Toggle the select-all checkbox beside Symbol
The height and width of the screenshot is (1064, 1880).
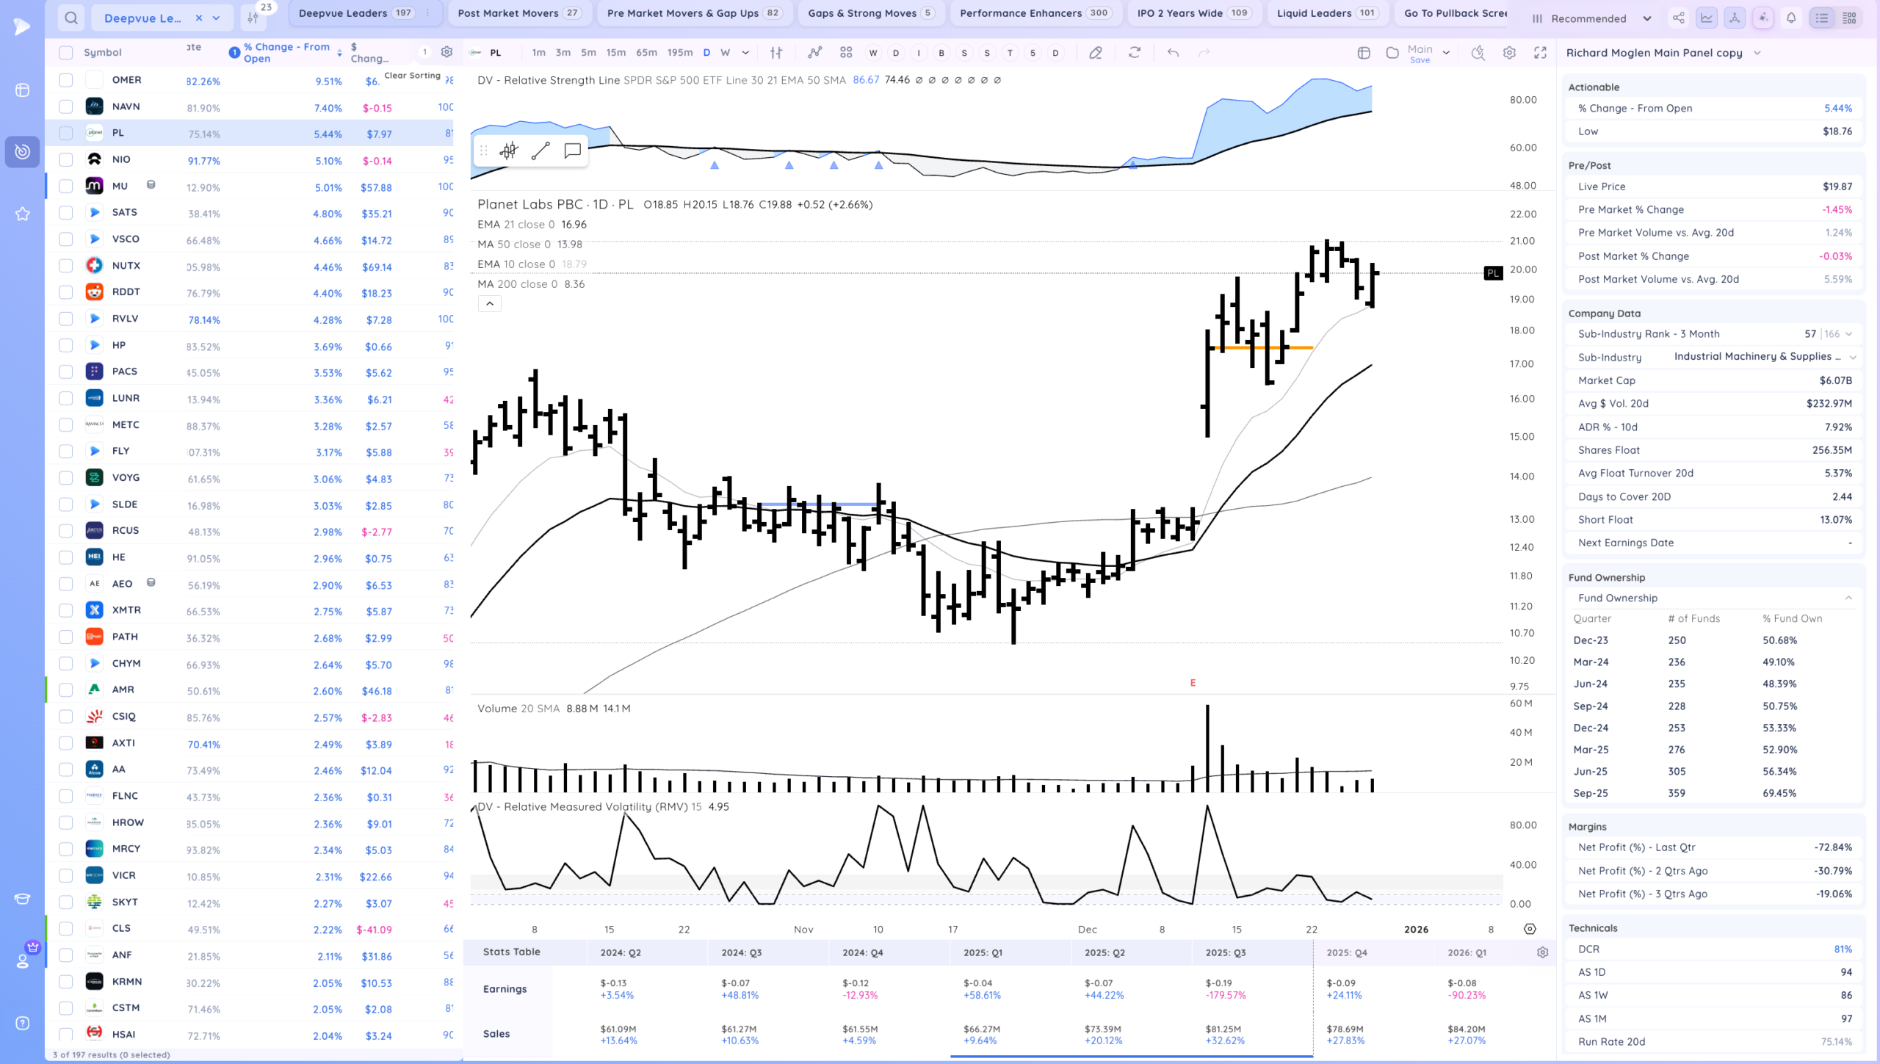tap(66, 53)
